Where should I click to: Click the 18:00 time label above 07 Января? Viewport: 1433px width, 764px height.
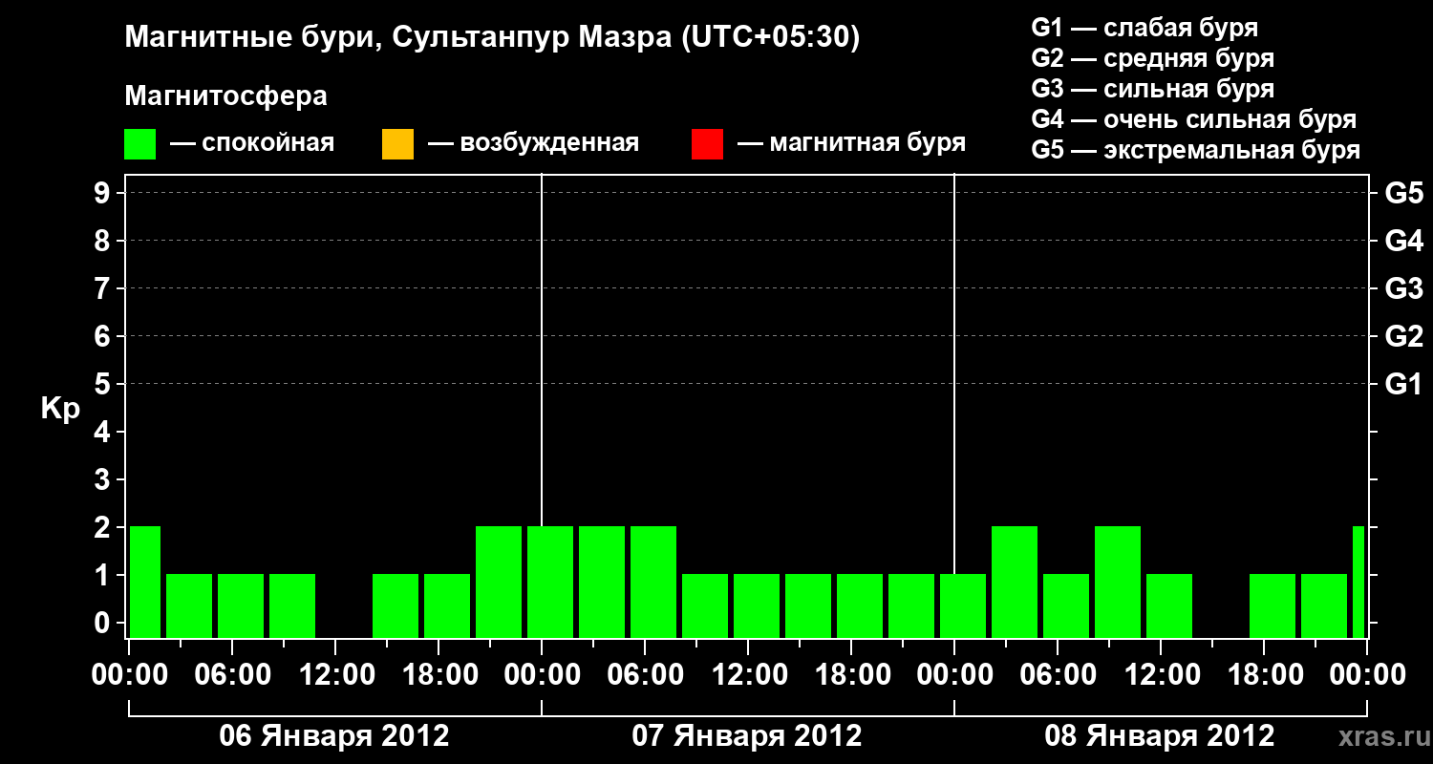pyautogui.click(x=851, y=675)
